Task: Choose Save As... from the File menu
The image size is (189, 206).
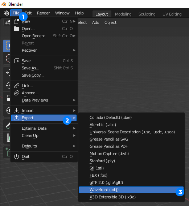Action: 44,68
